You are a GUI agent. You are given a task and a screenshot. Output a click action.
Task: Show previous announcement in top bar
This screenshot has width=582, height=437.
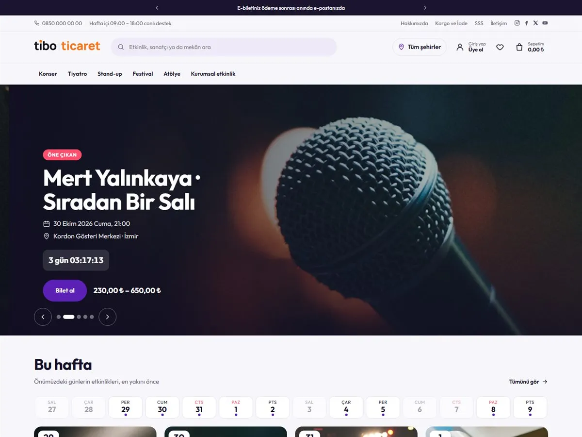pos(157,8)
